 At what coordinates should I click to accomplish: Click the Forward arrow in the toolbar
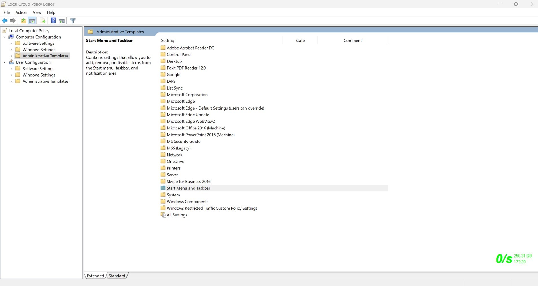13,21
